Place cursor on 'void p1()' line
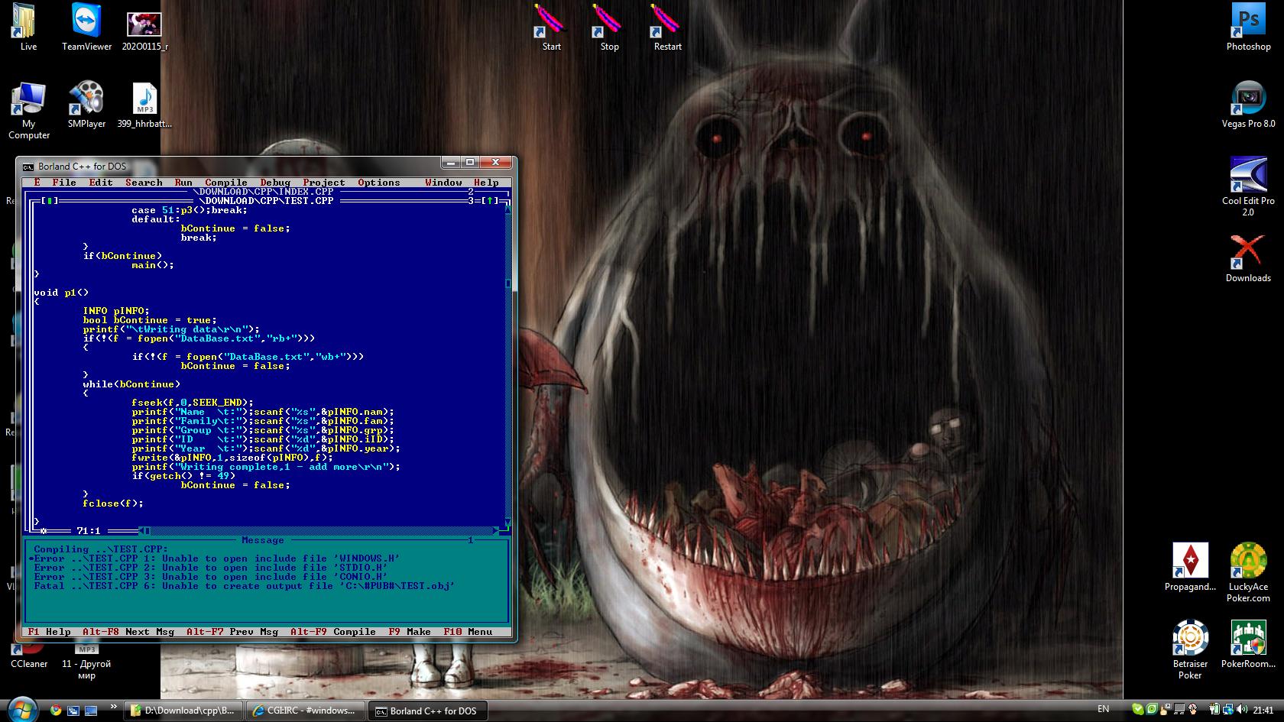The width and height of the screenshot is (1284, 722). click(61, 293)
